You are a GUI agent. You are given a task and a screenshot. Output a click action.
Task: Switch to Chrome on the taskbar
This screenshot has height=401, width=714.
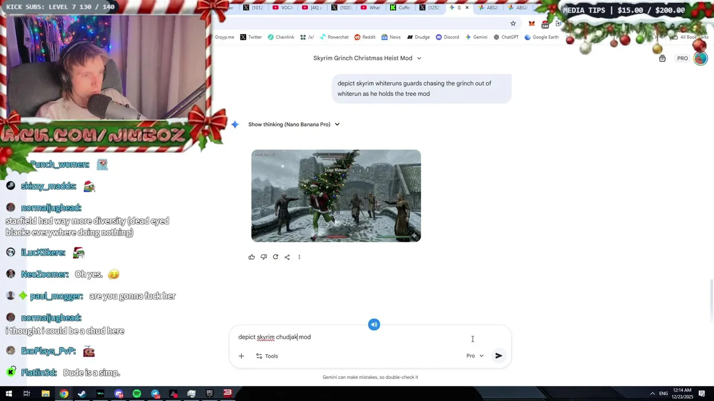click(x=64, y=394)
